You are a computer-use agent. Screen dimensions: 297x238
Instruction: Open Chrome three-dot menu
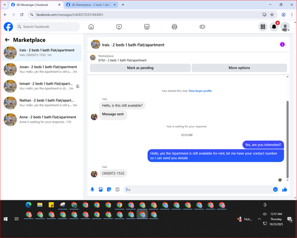click(292, 15)
